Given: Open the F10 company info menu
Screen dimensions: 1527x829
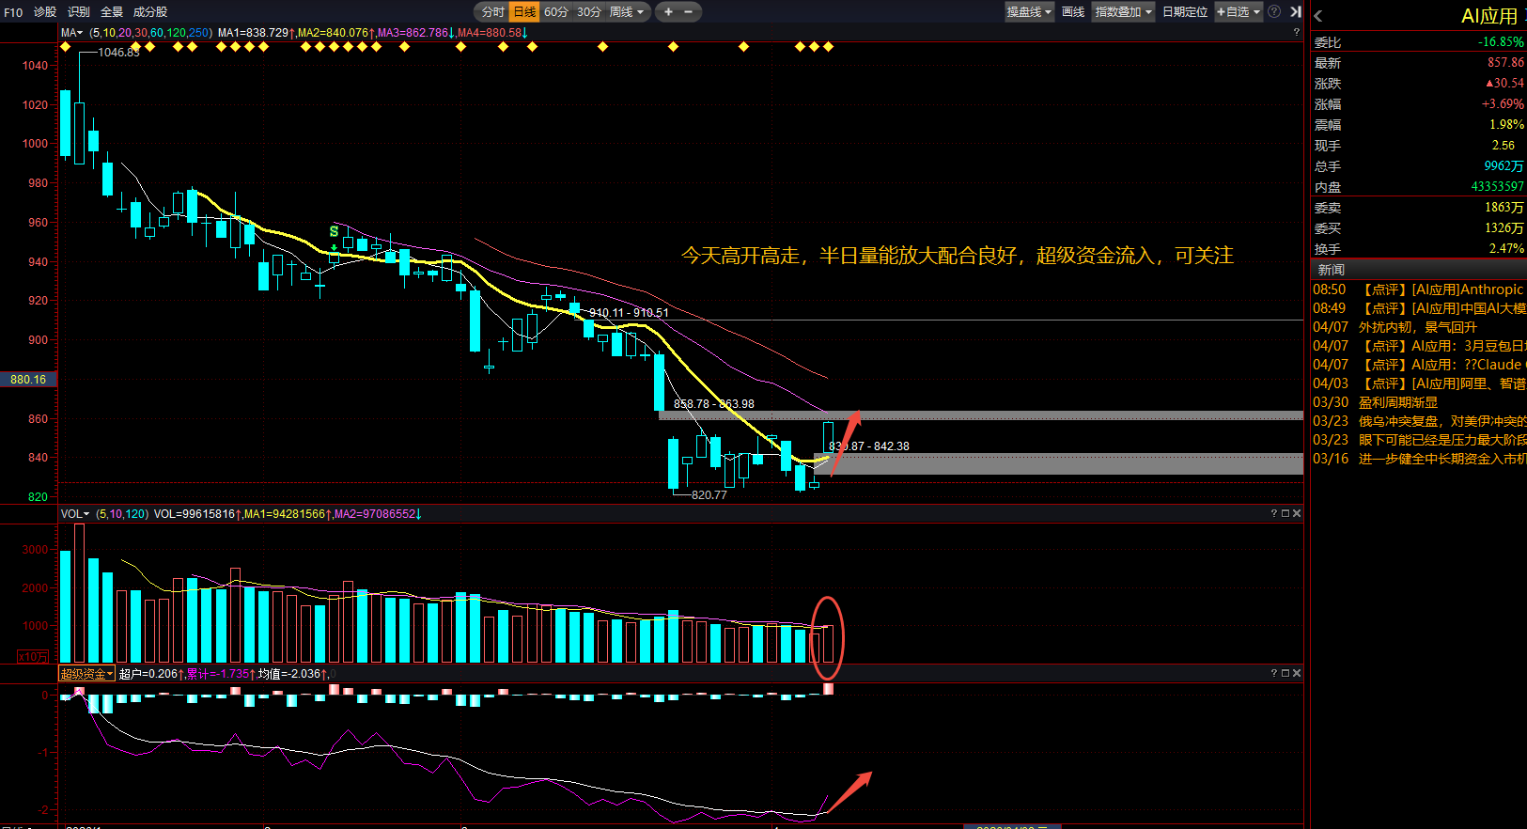Looking at the screenshot, I should (13, 12).
